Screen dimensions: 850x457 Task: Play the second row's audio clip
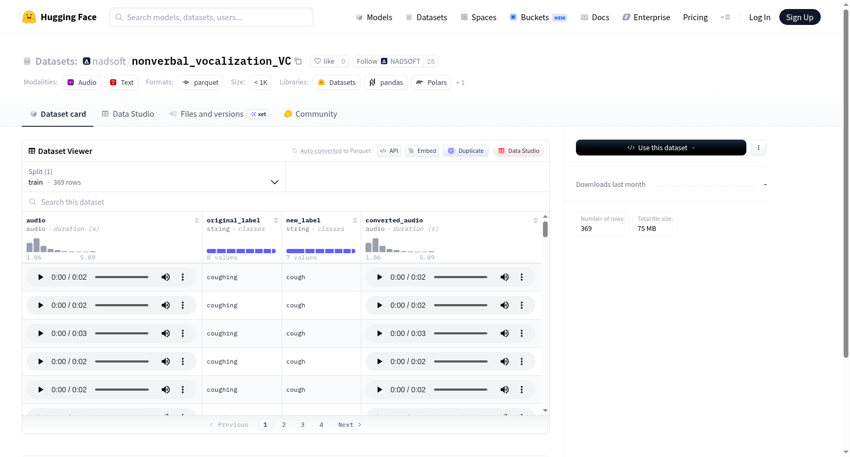(41, 305)
